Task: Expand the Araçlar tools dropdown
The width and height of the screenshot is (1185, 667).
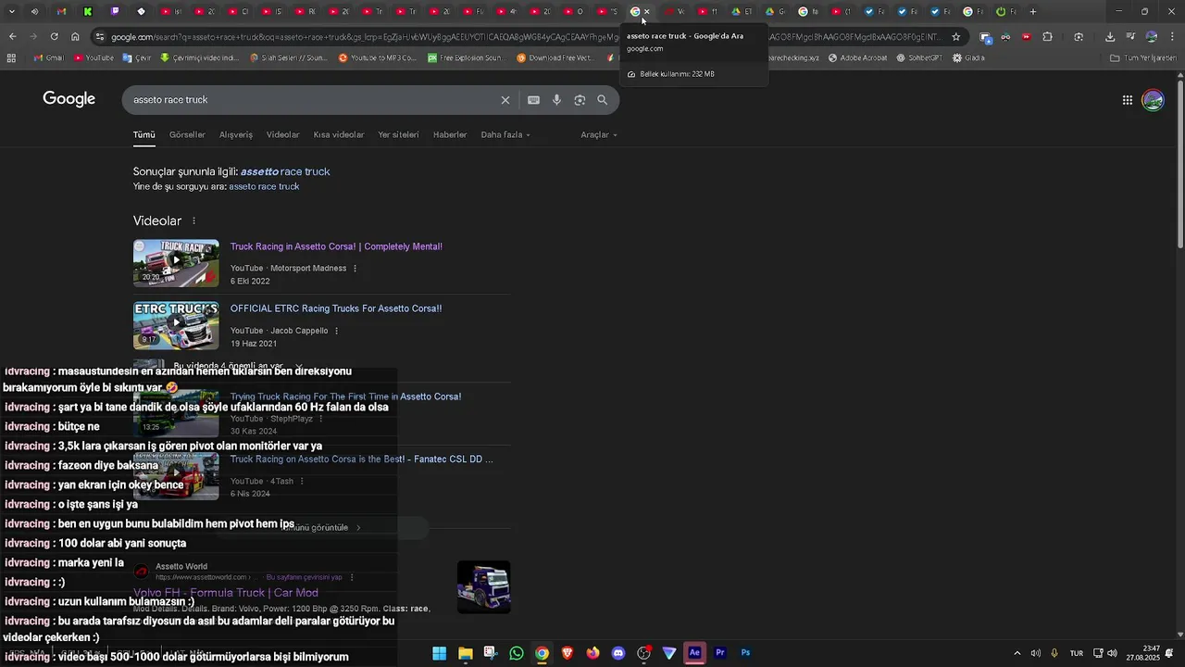Action: point(599,135)
